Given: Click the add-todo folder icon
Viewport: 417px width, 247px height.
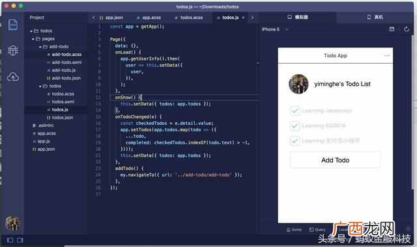Looking at the screenshot, I should pos(45,47).
